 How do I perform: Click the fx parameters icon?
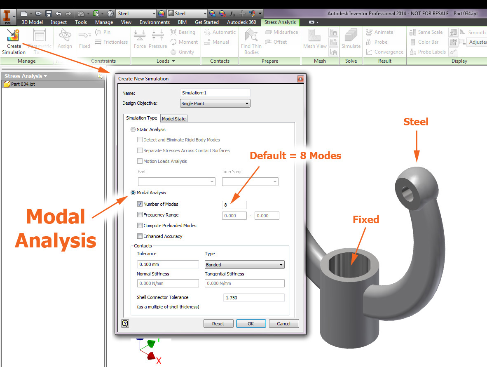point(232,13)
